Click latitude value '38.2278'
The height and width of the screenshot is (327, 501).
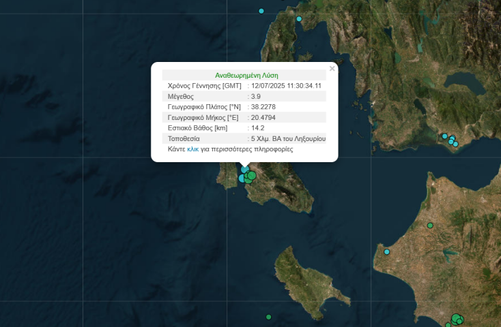[263, 106]
